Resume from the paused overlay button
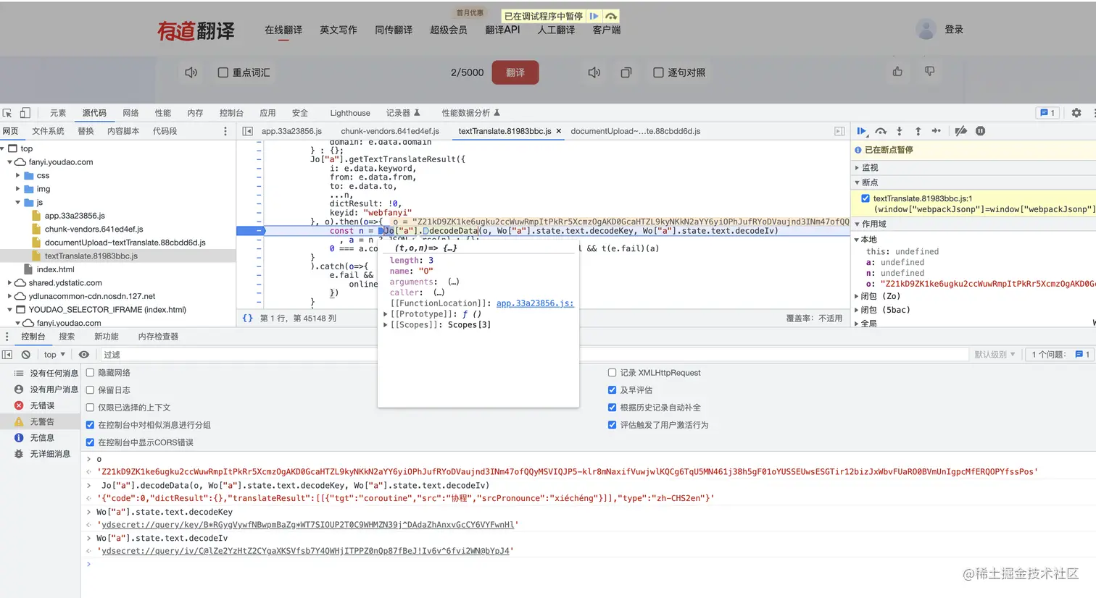This screenshot has height=598, width=1096. (594, 16)
